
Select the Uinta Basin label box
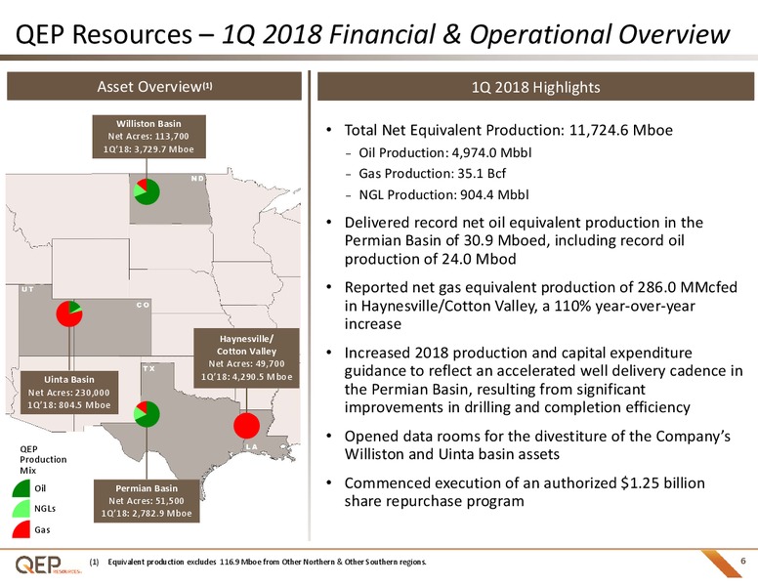tap(69, 392)
